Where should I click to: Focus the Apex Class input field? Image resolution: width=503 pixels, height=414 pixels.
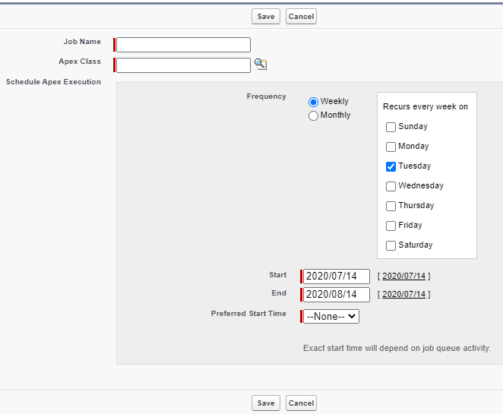coord(183,65)
